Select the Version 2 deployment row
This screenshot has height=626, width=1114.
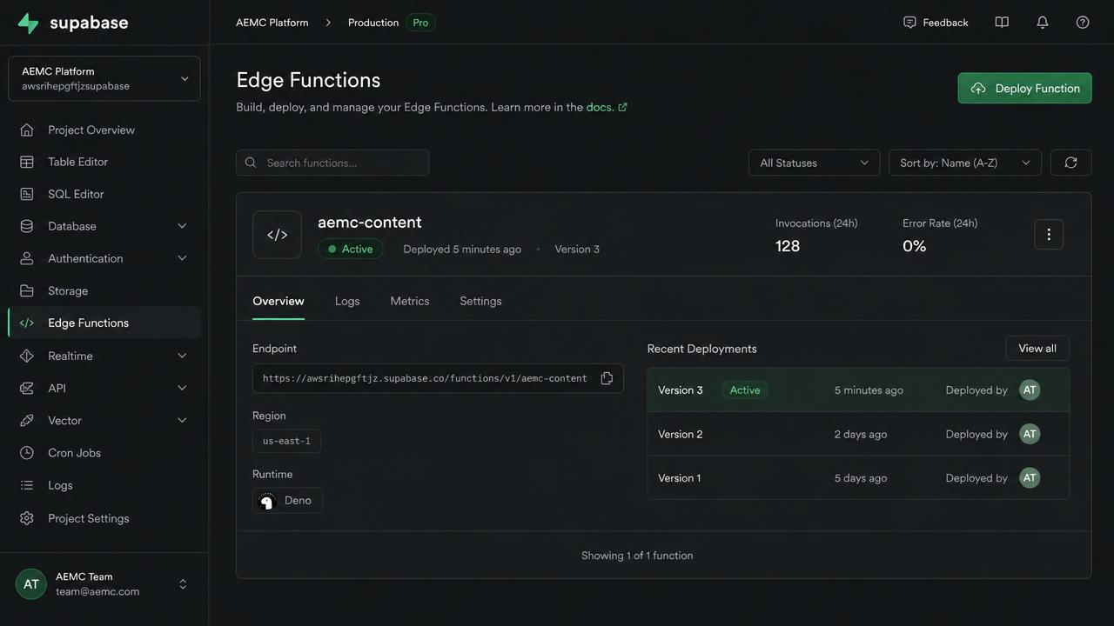click(858, 434)
